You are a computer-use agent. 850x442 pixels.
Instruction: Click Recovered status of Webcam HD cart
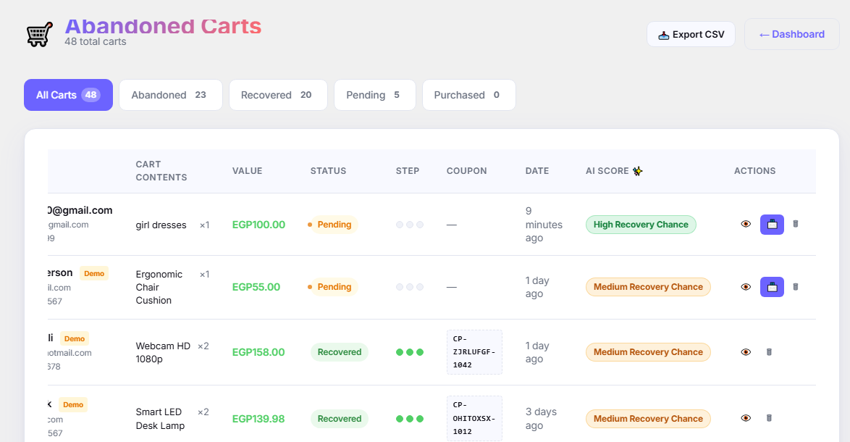point(340,352)
